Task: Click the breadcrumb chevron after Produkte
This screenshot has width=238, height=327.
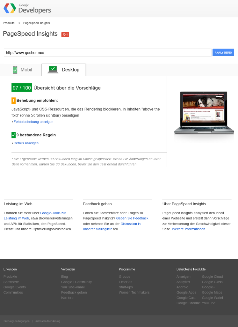Action: [19, 23]
